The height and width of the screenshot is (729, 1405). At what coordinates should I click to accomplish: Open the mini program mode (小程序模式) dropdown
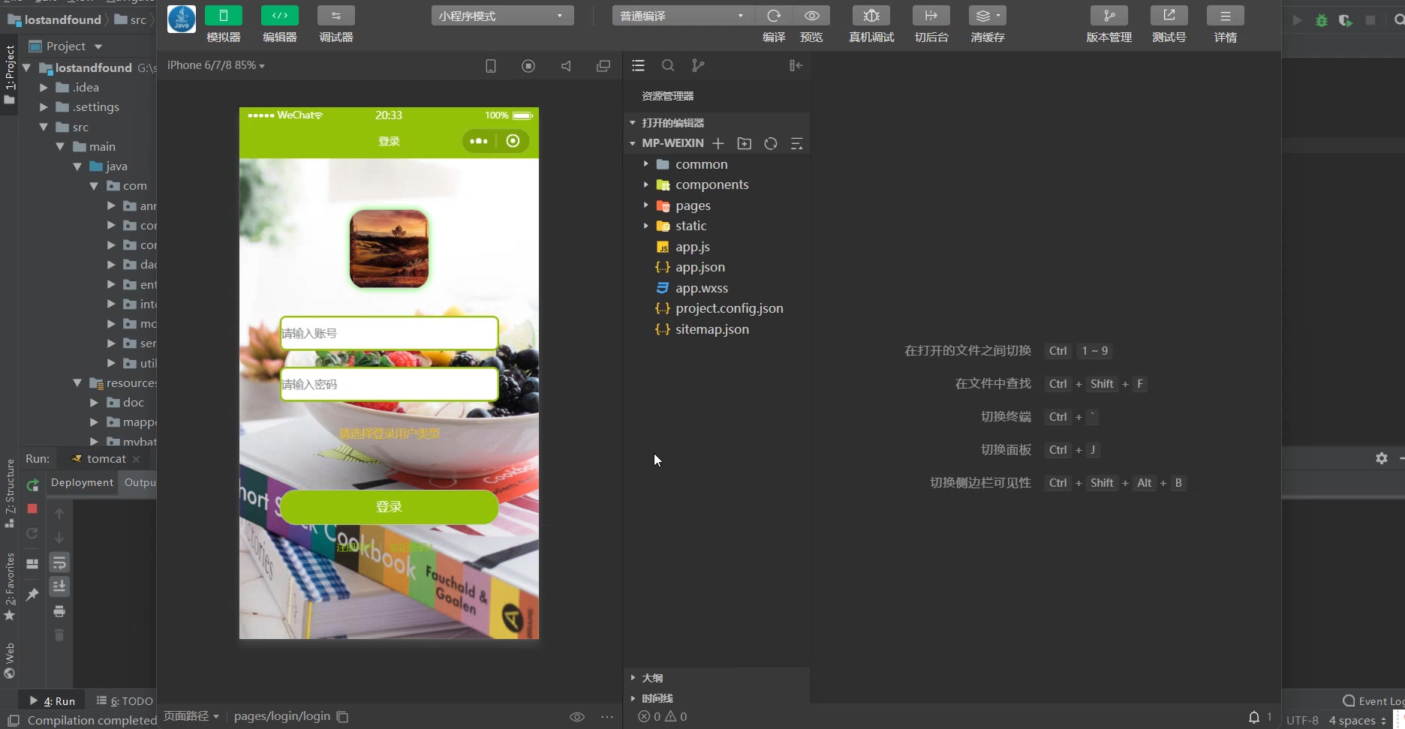click(x=502, y=16)
